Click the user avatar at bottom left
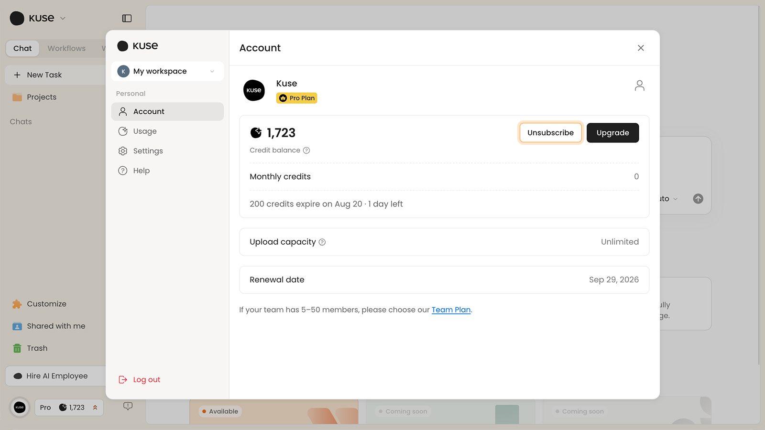Viewport: 765px width, 430px height. (x=20, y=408)
